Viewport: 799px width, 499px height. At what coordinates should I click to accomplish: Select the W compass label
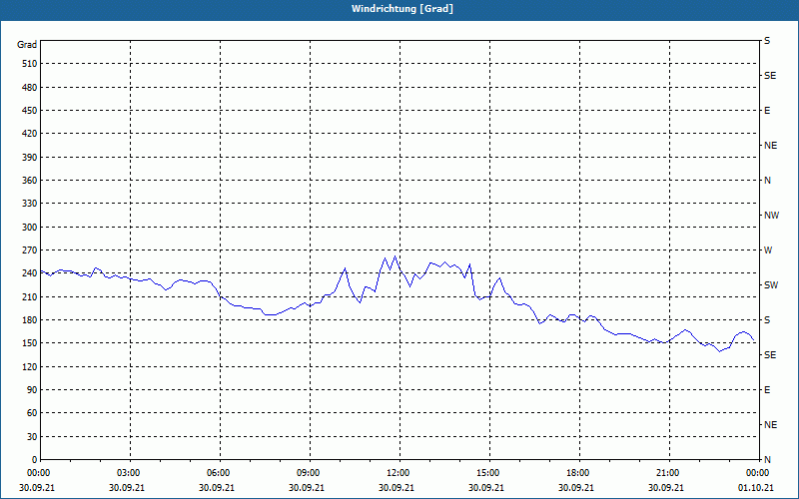768,250
